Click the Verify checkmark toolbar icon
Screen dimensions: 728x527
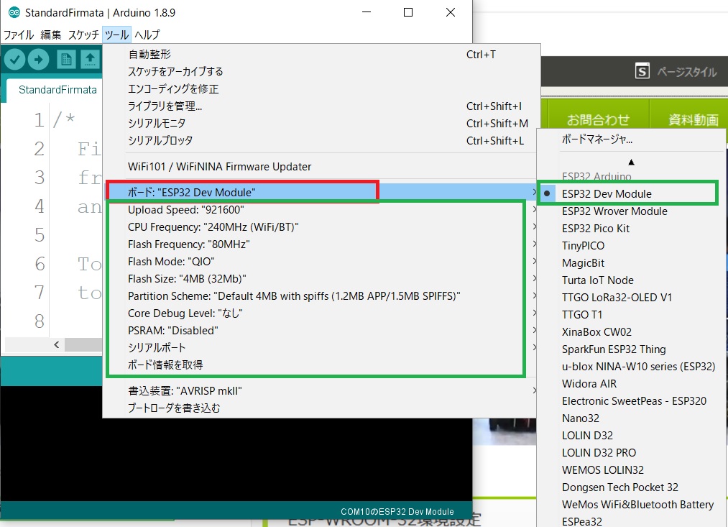14,60
